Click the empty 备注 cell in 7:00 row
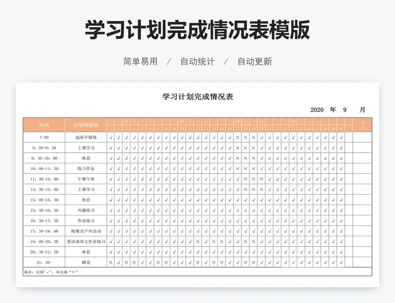 [x=362, y=137]
